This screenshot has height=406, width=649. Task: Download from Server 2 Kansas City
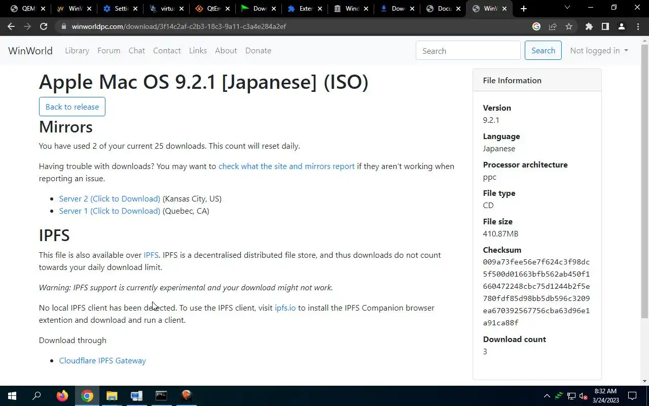click(x=110, y=199)
